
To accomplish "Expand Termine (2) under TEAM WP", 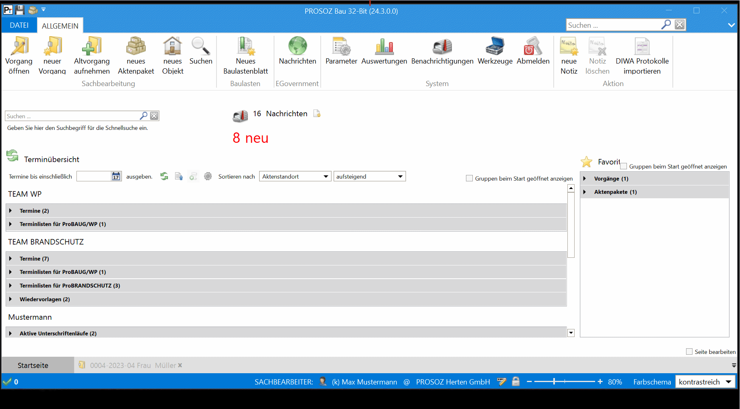I will 10,211.
